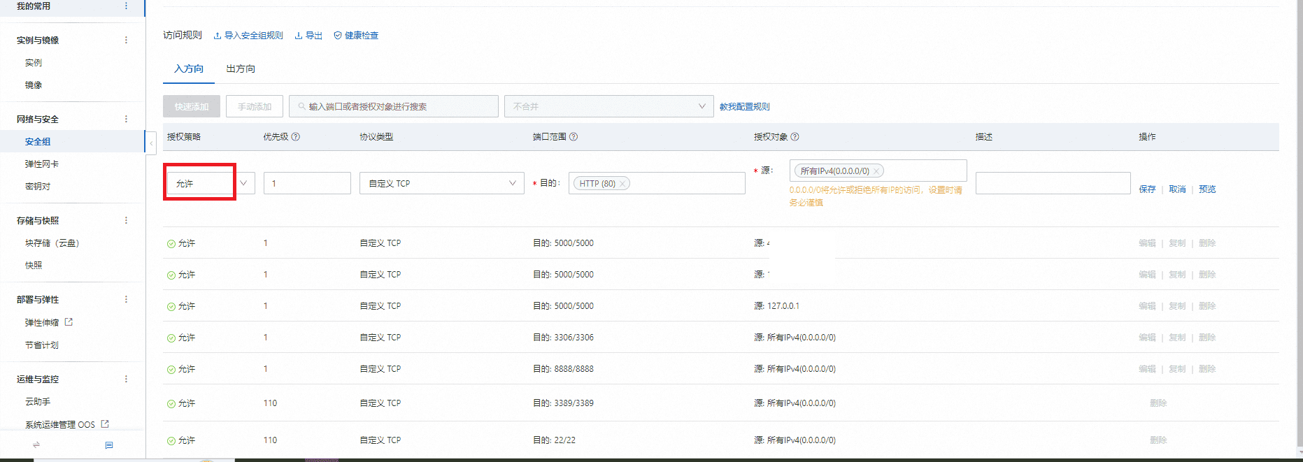Click the help icon next to 优先级

296,137
